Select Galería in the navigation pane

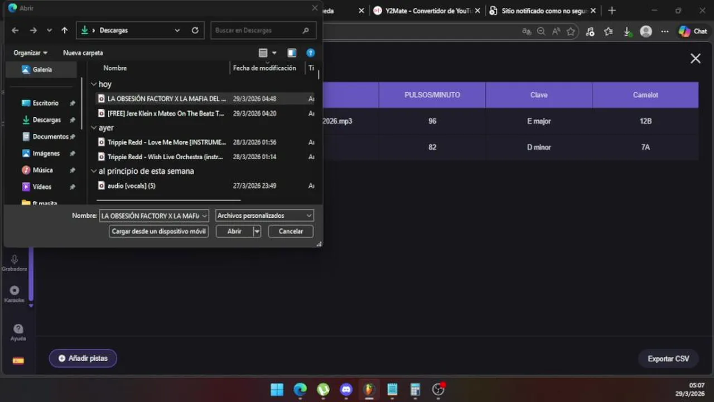[x=41, y=70]
